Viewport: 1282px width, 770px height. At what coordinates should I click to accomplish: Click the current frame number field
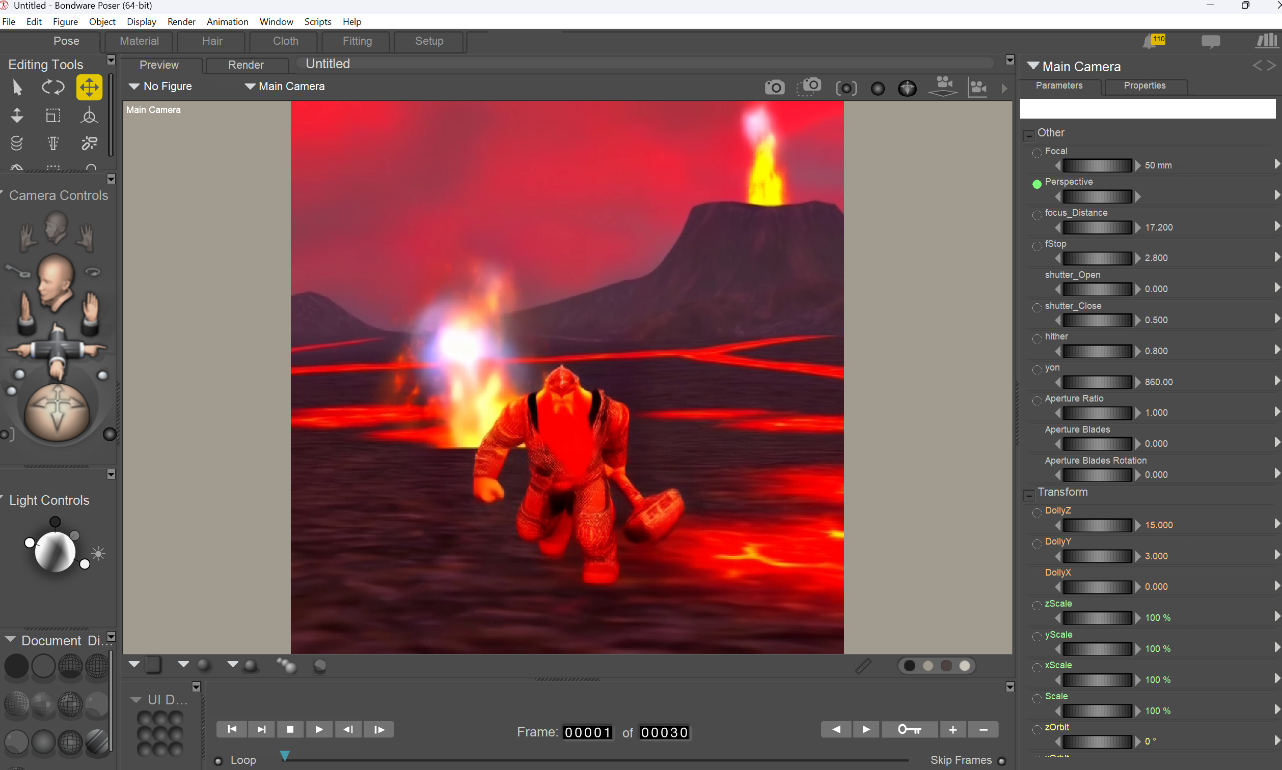[x=587, y=733]
